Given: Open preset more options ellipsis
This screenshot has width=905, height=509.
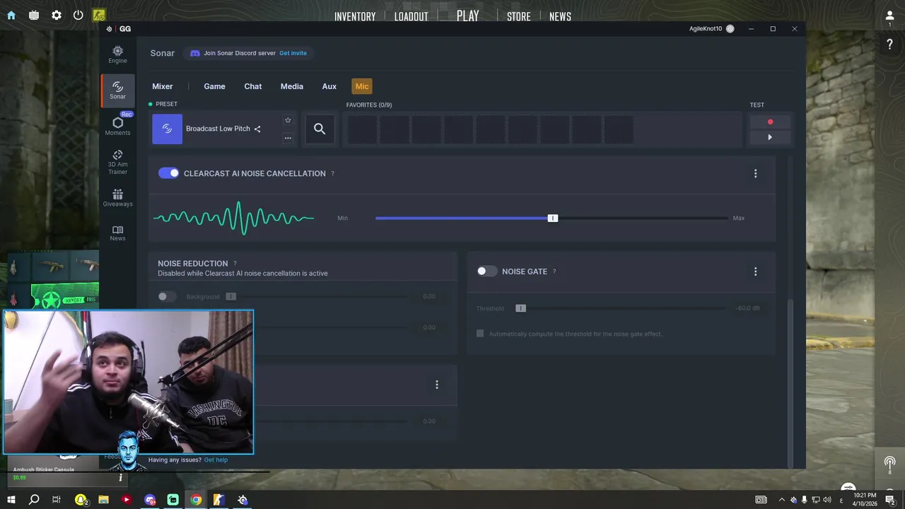Looking at the screenshot, I should (288, 138).
